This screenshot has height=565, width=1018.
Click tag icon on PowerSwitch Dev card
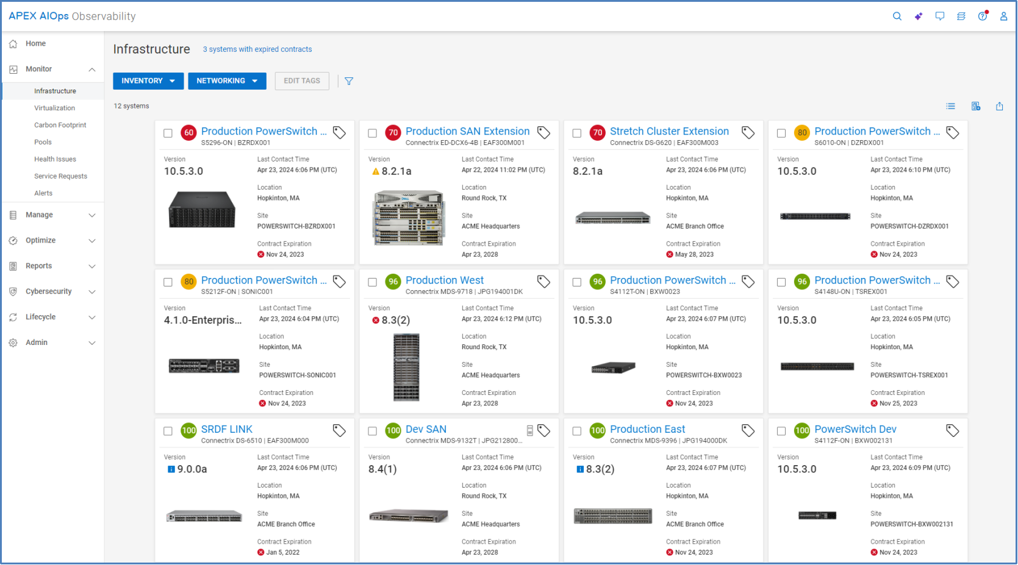click(952, 430)
